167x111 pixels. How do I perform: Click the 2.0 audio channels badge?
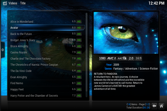tap(131, 58)
